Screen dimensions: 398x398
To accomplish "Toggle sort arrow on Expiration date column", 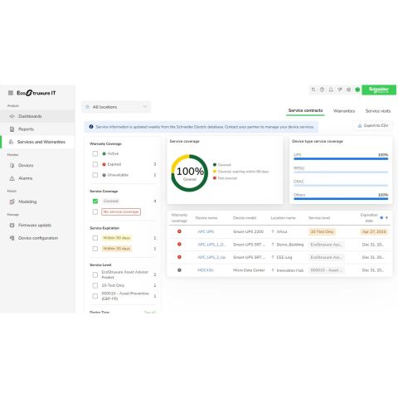I will 386,218.
